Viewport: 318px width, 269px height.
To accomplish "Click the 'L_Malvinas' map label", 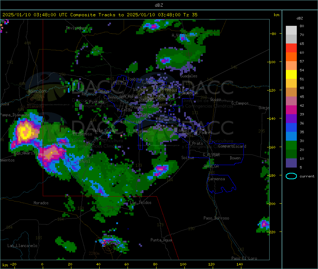I will [x=139, y=131].
